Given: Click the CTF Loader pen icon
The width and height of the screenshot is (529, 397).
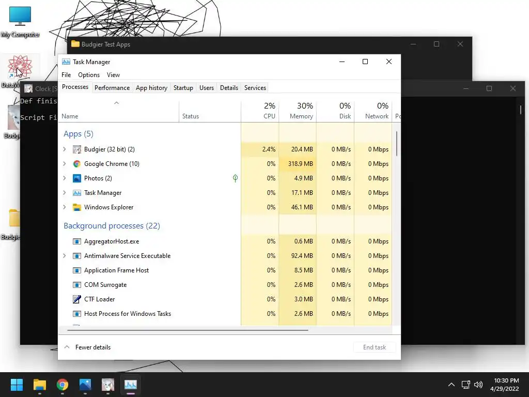Looking at the screenshot, I should pyautogui.click(x=77, y=299).
